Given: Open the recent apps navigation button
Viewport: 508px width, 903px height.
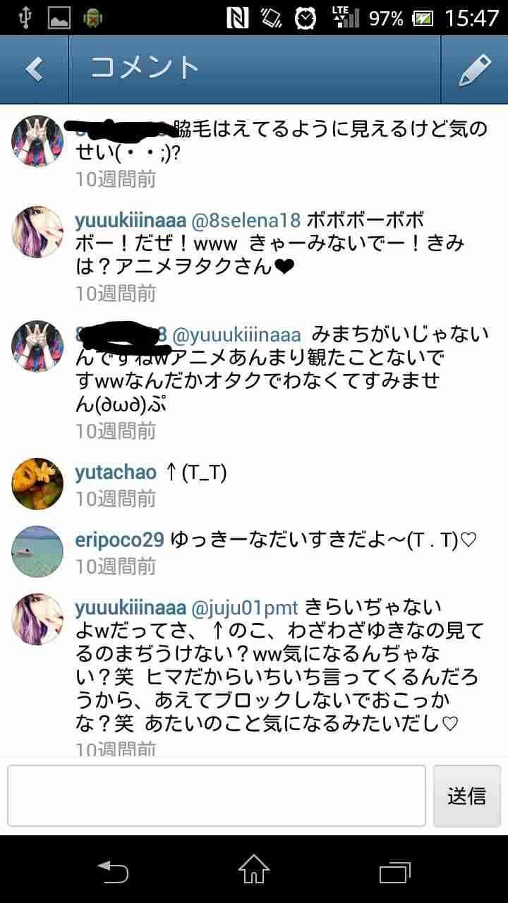Looking at the screenshot, I should tap(395, 871).
